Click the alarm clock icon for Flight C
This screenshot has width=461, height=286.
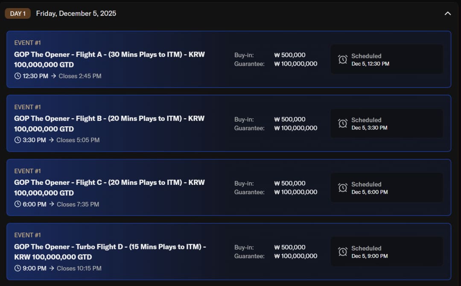343,188
